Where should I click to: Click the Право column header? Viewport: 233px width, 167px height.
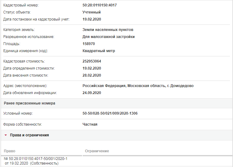click(10, 151)
